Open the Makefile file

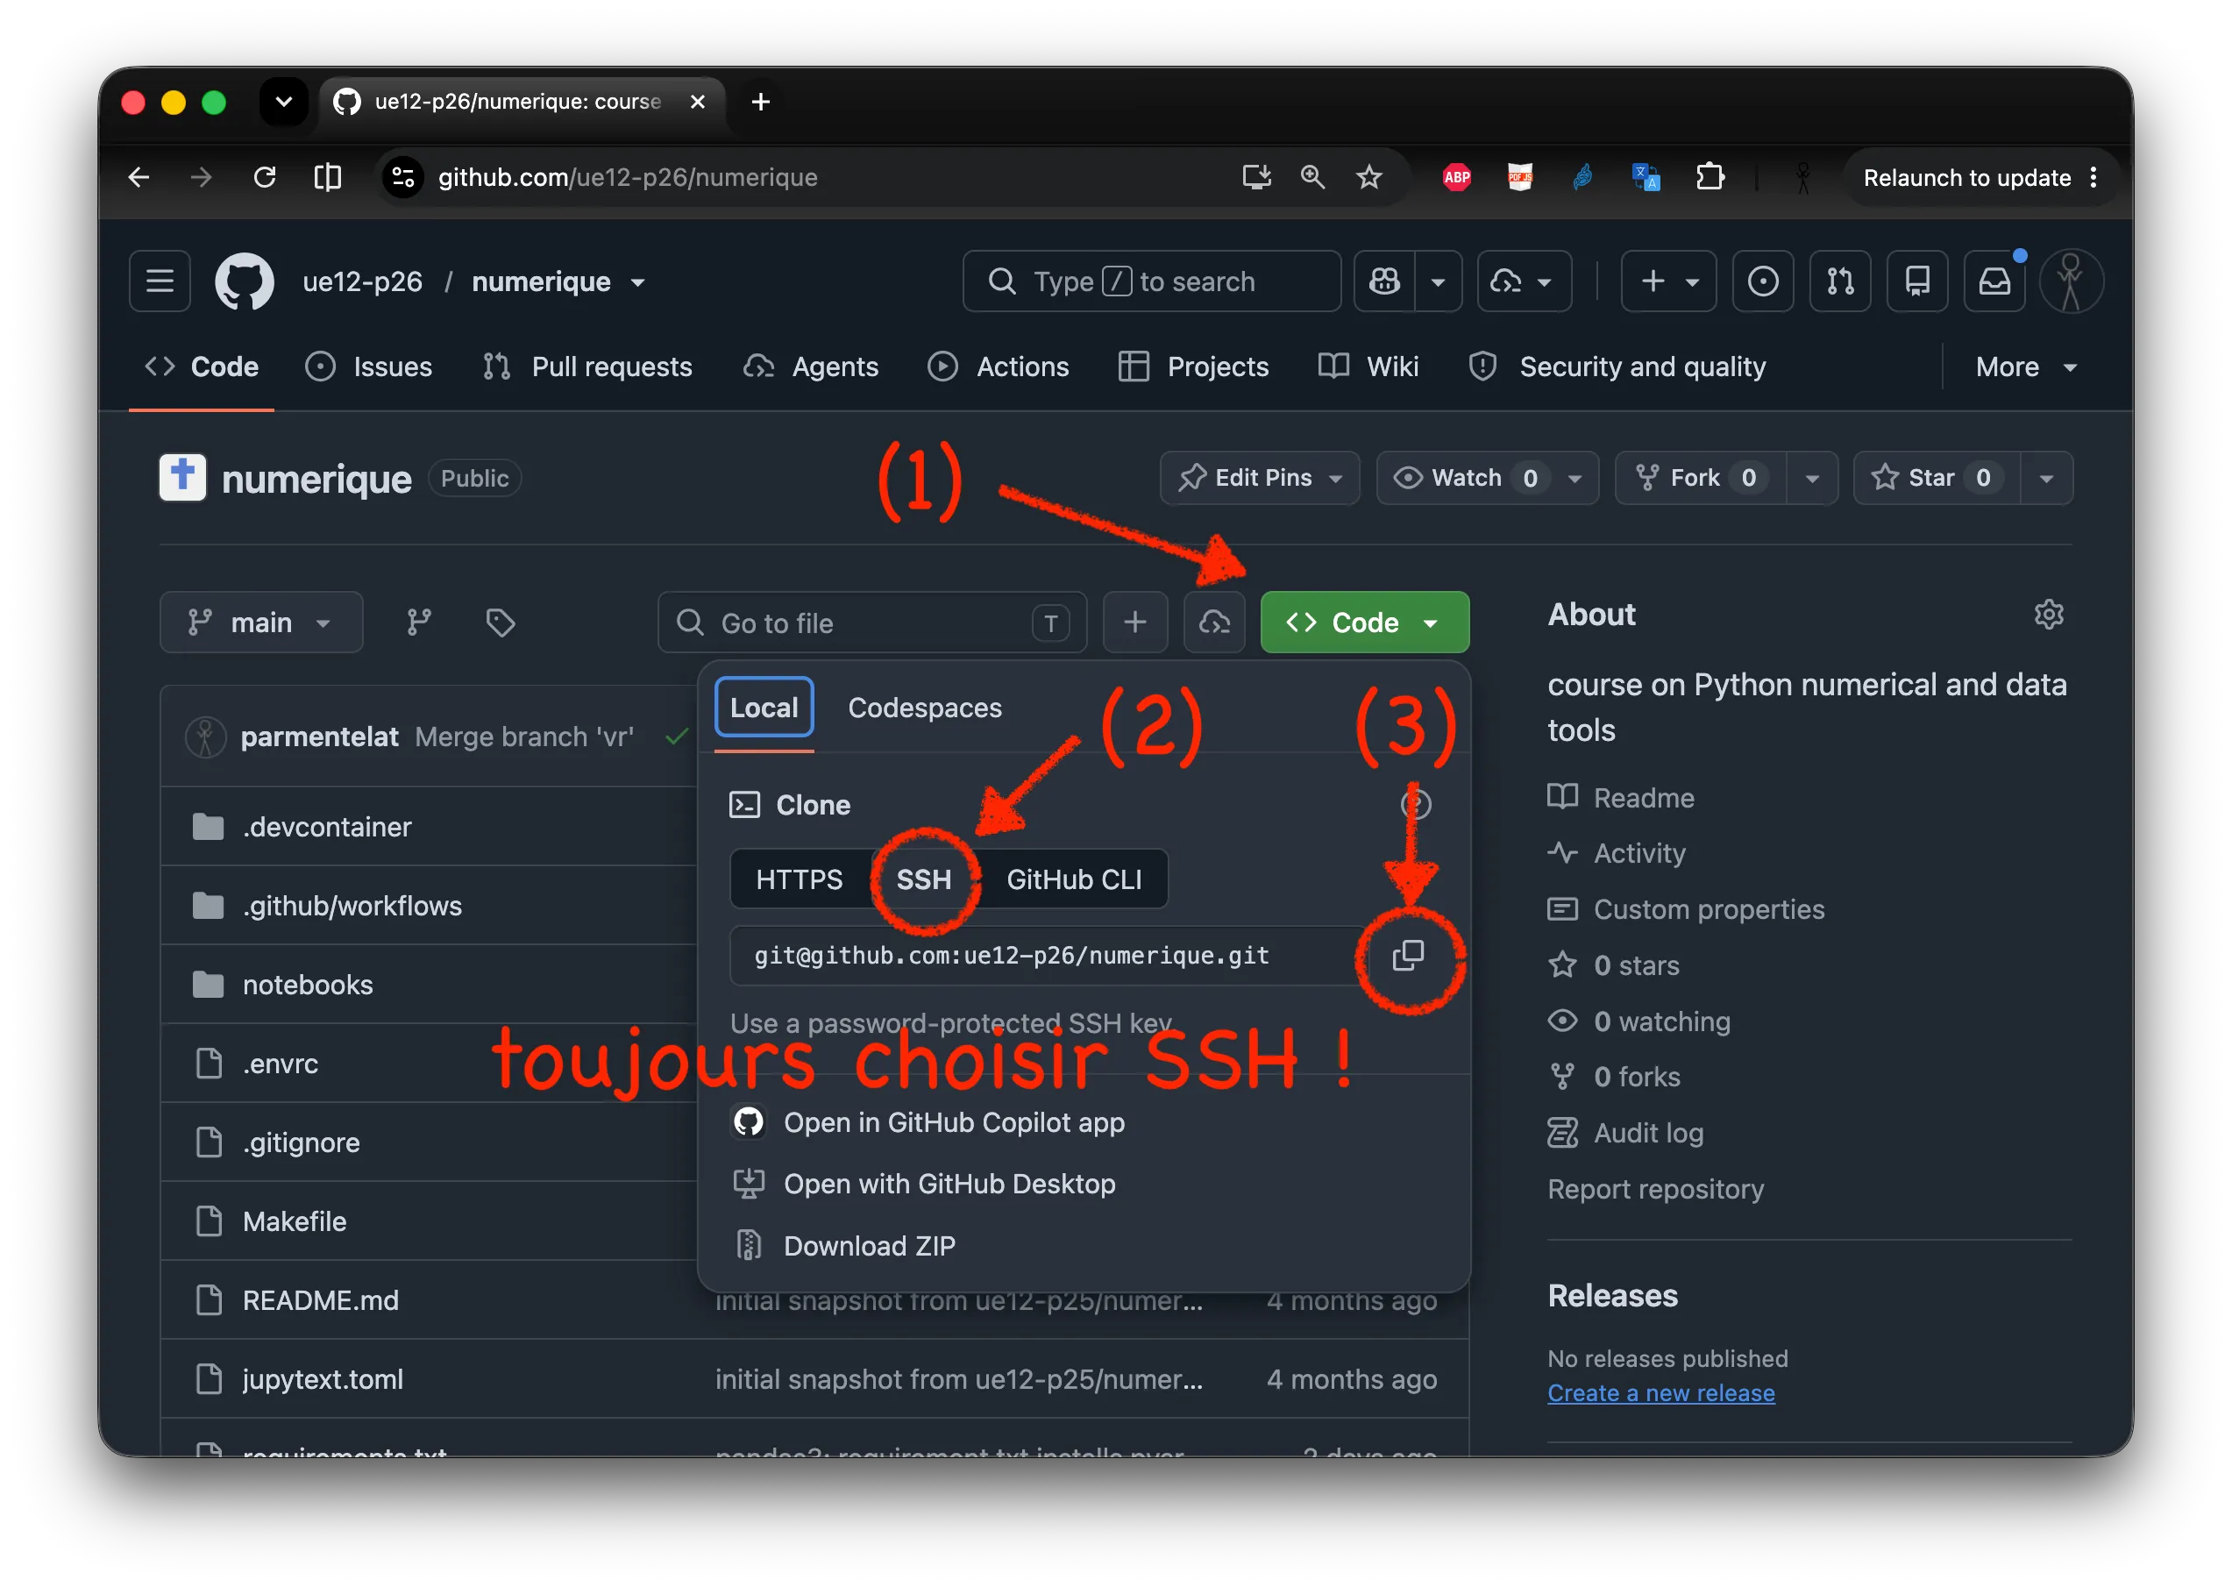294,1220
